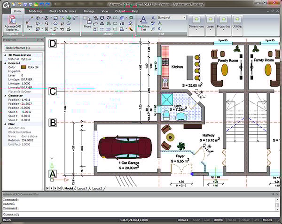
Task: Open the Layers panel button
Action: coord(211,23)
